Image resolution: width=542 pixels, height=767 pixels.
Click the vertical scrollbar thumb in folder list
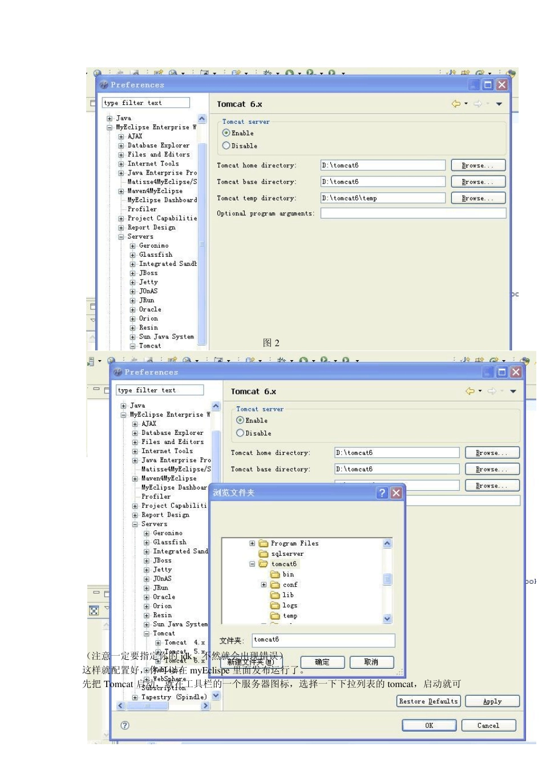[387, 579]
